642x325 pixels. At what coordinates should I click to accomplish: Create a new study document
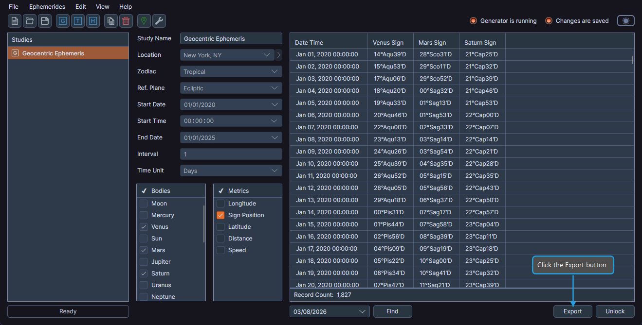(14, 21)
